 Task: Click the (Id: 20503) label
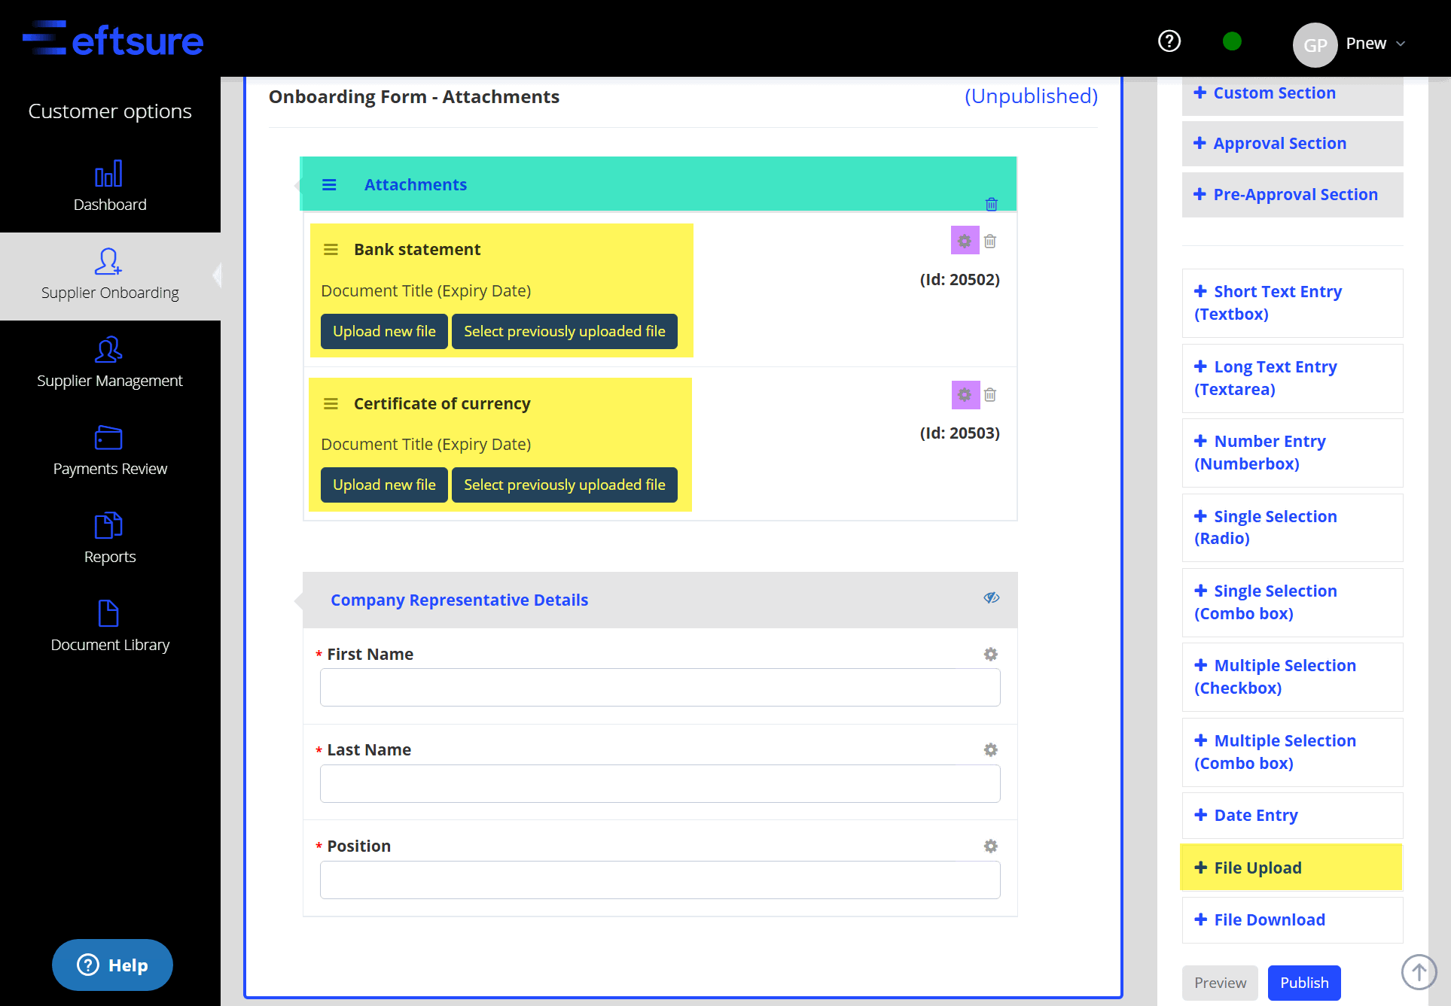tap(960, 433)
